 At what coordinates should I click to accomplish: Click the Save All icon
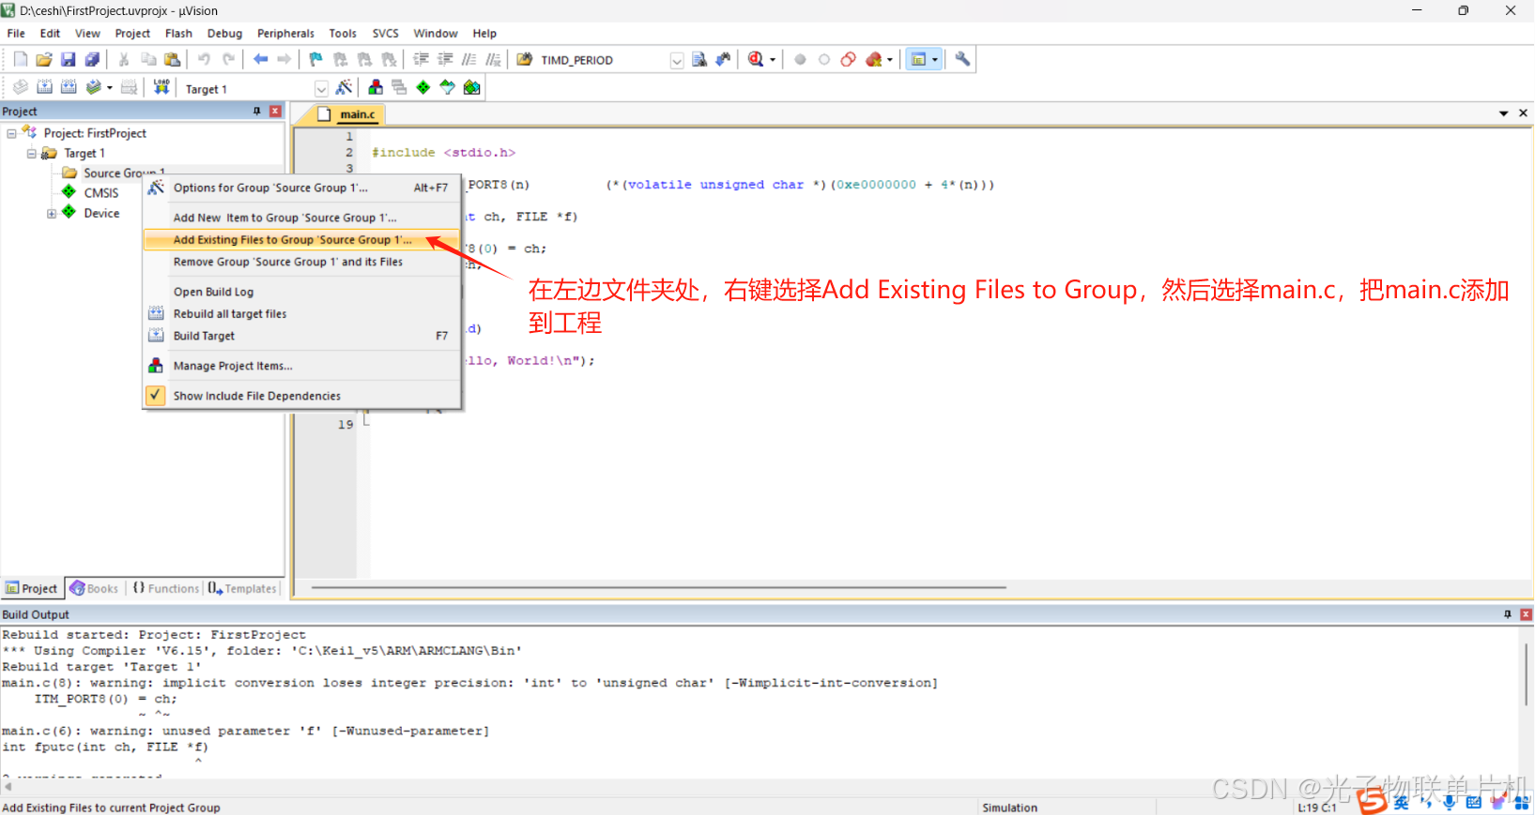point(92,59)
